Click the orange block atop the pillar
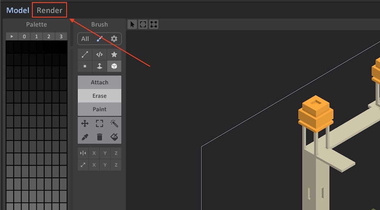380x210 pixels. (316, 114)
